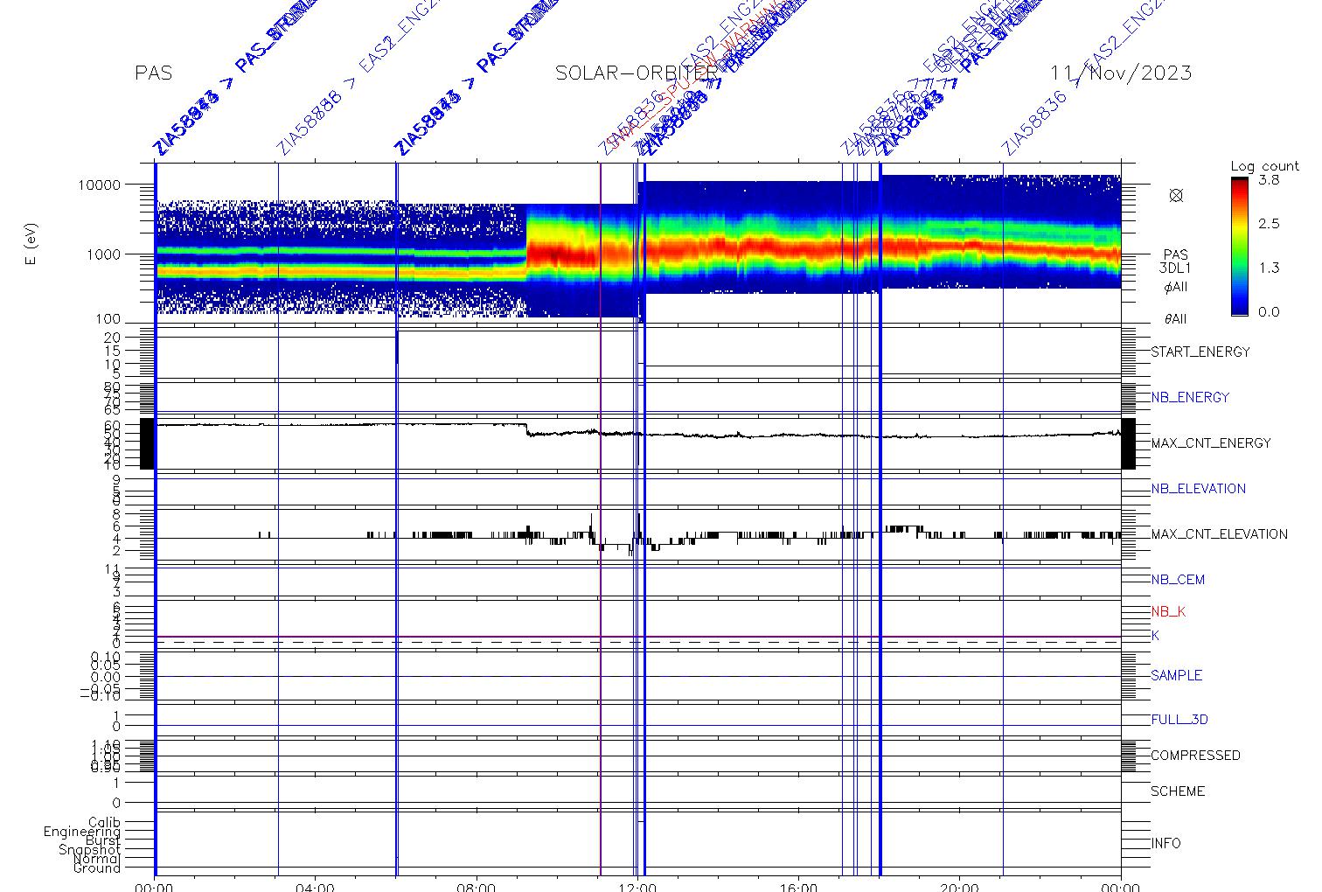Select the COMPRESSED panel label
The height and width of the screenshot is (892, 1322).
pyautogui.click(x=1195, y=756)
